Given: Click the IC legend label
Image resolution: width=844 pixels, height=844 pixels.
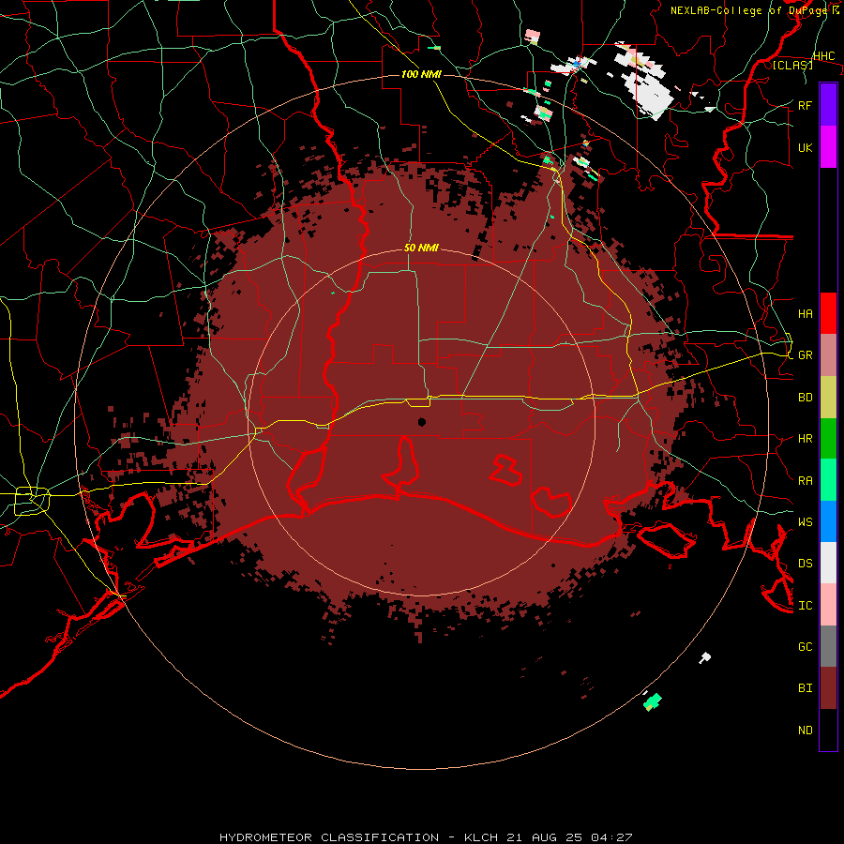Looking at the screenshot, I should coord(805,606).
